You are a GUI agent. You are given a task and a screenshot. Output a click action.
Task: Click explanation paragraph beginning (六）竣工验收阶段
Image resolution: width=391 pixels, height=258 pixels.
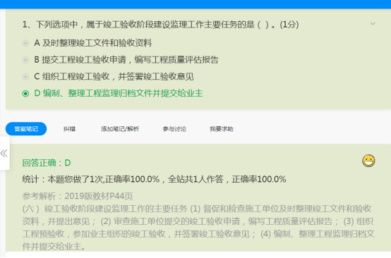coord(198,228)
